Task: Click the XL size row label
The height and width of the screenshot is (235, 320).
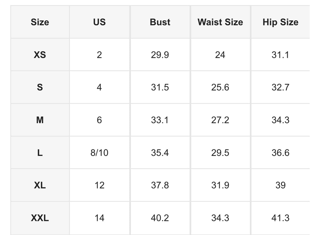Action: pyautogui.click(x=40, y=185)
